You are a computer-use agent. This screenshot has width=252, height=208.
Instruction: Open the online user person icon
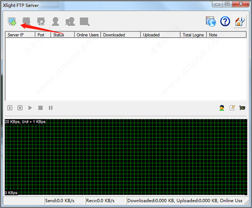(222, 108)
